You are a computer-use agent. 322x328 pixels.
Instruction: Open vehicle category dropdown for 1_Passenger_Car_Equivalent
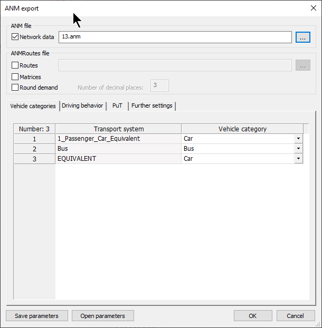pos(298,139)
